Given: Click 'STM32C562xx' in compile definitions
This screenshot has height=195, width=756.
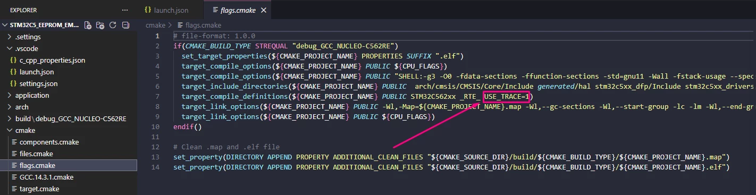Looking at the screenshot, I should pos(433,96).
